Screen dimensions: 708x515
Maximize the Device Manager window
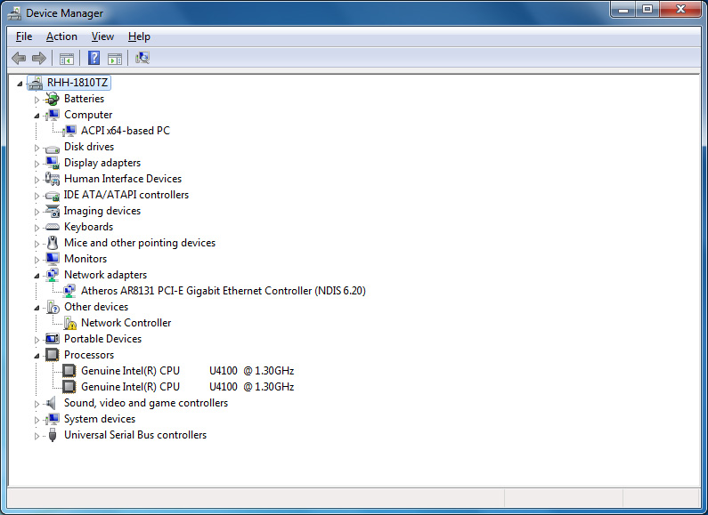coord(647,9)
